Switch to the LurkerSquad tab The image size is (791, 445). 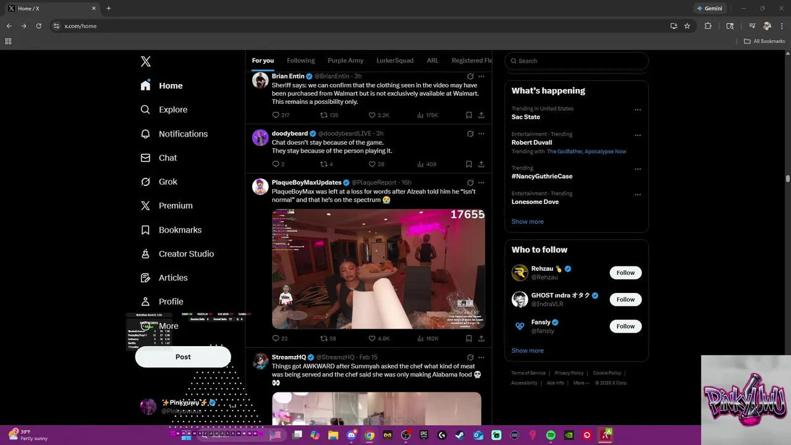point(395,61)
